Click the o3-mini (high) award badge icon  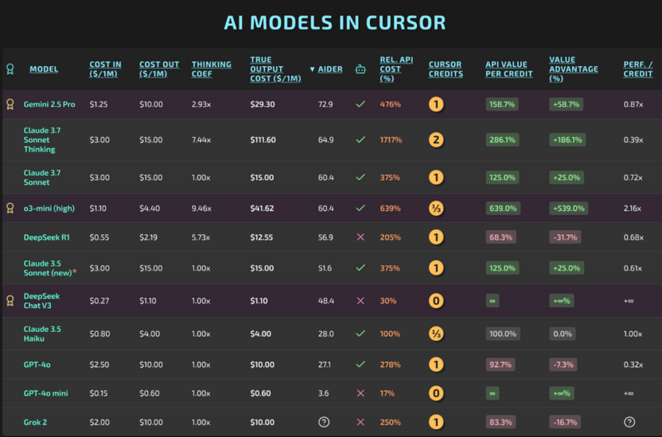[10, 209]
